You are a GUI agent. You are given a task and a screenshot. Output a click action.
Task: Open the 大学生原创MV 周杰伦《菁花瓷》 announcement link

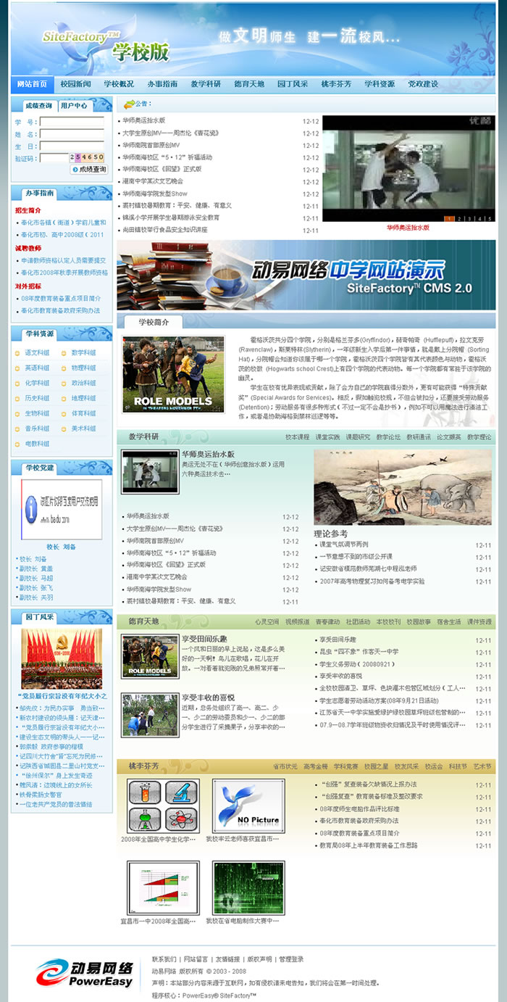point(170,133)
